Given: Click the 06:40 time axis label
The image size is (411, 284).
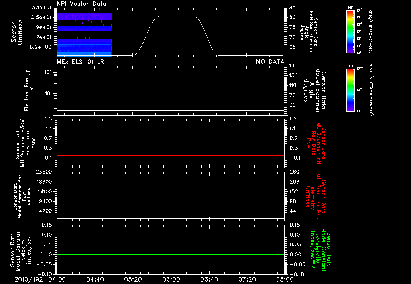Looking at the screenshot, I should coord(209,279).
